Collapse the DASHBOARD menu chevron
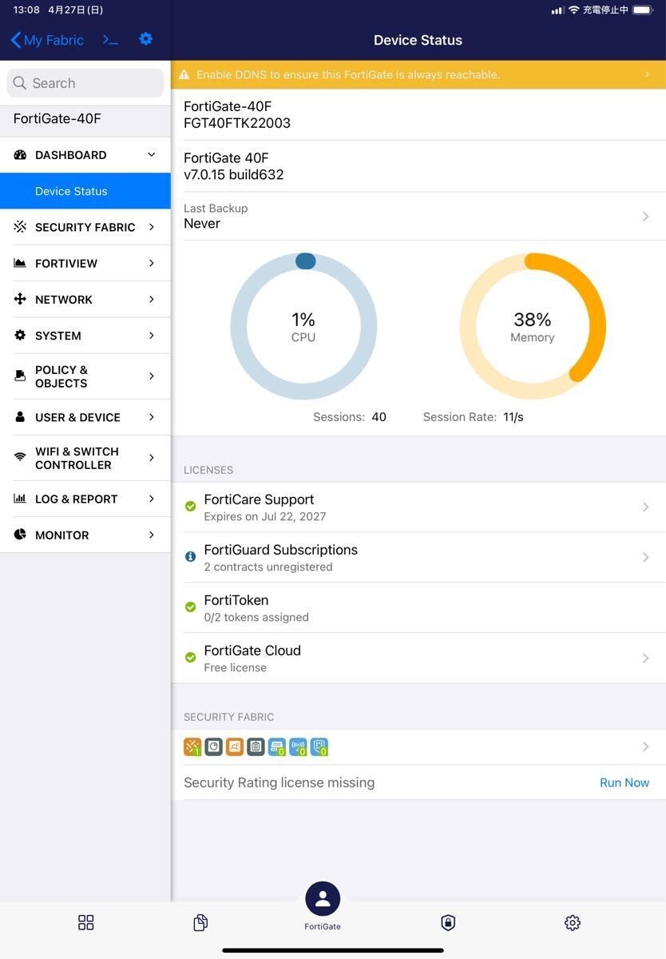The image size is (666, 959). 152,155
